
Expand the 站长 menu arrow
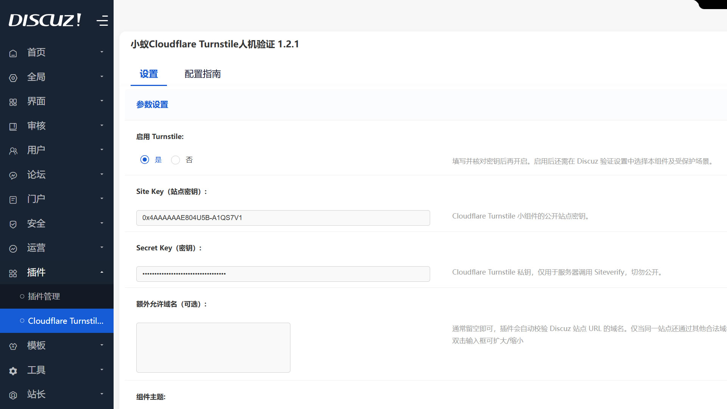pos(101,394)
